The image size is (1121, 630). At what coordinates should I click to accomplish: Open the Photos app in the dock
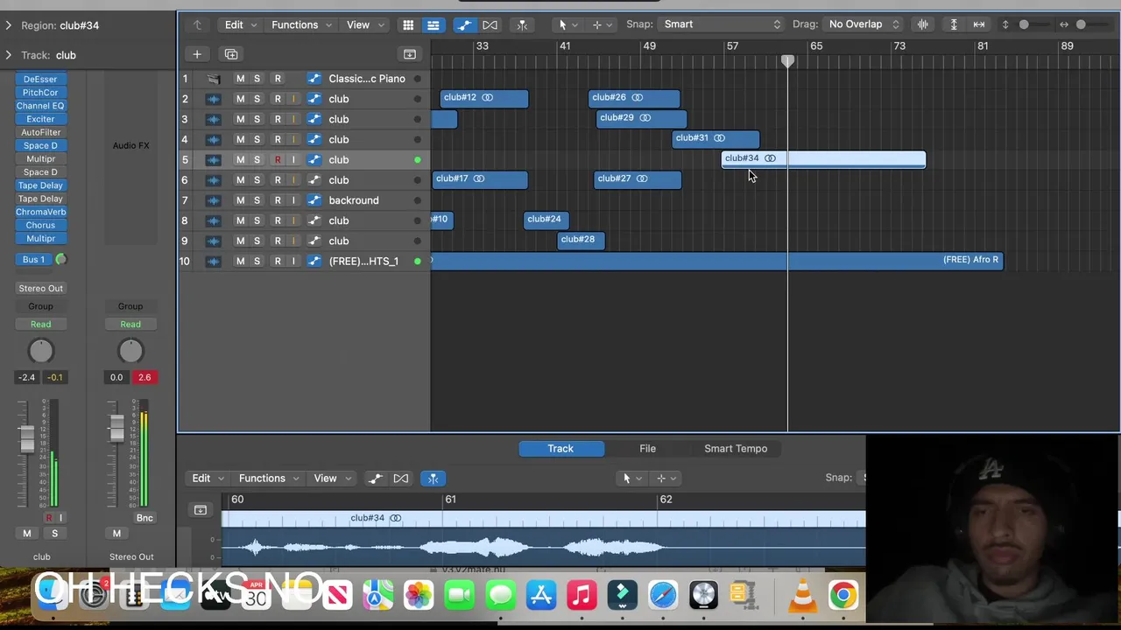(419, 596)
